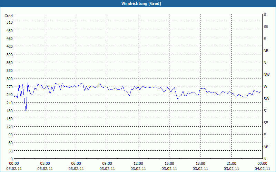Click the 03.02.11 date under 12:00
This screenshot has height=172, width=276.
[138, 169]
